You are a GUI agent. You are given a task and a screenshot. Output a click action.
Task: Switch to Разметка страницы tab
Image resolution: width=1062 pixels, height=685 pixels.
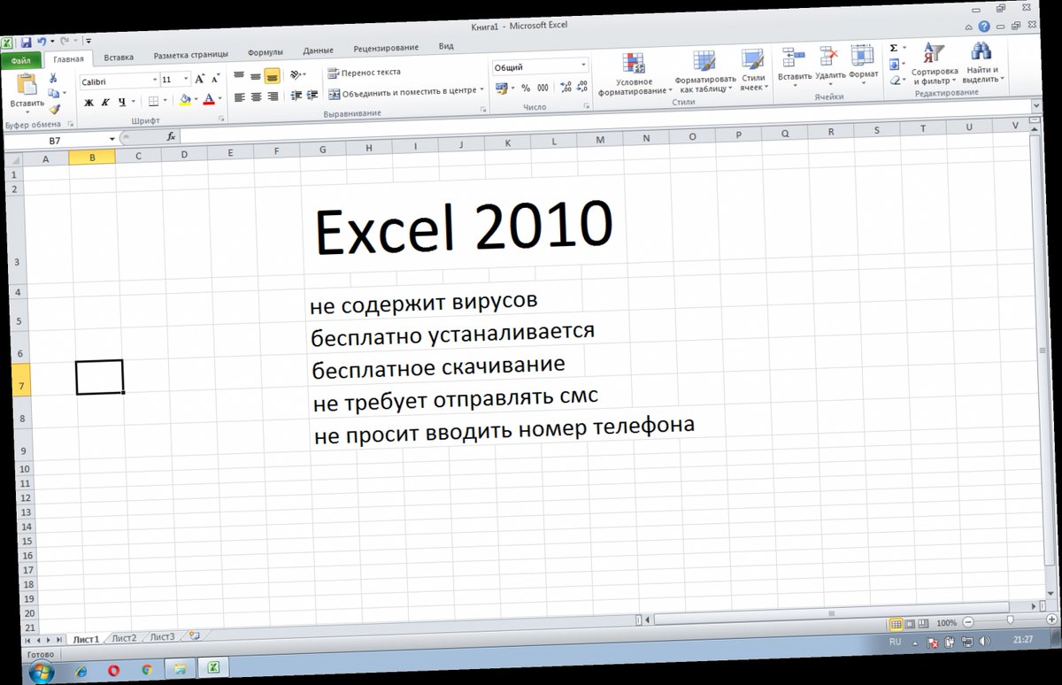[x=190, y=55]
